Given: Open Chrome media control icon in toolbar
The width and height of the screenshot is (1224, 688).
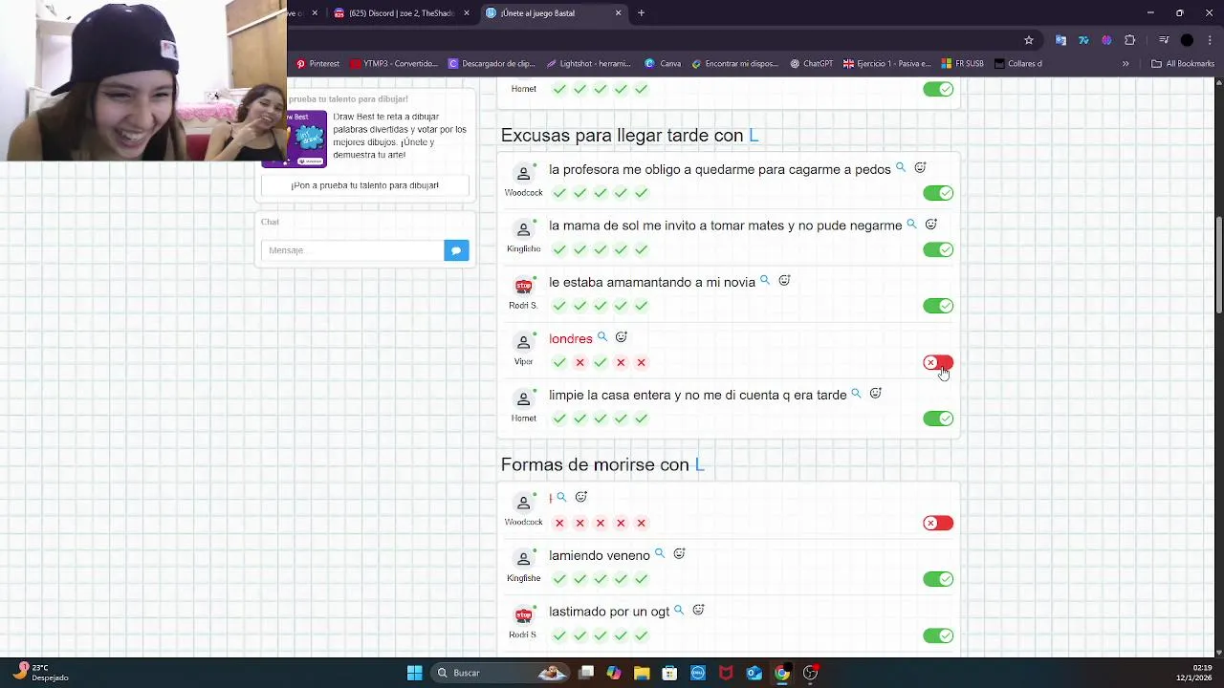Looking at the screenshot, I should pyautogui.click(x=1164, y=40).
